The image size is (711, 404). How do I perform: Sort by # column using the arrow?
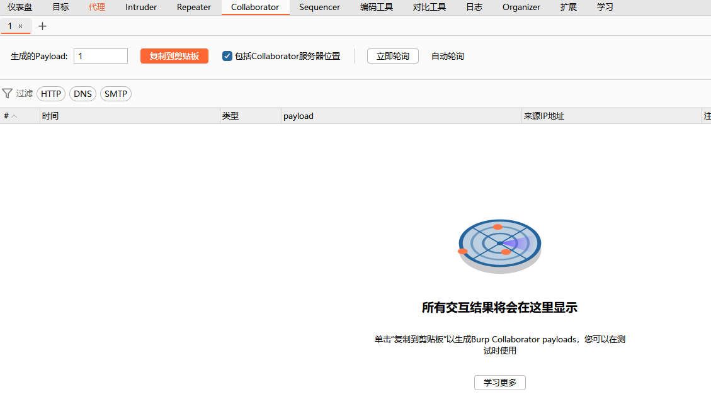pos(14,116)
